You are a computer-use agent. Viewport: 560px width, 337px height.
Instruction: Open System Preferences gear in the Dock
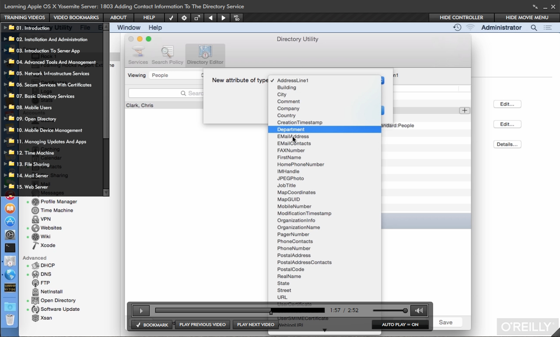pyautogui.click(x=10, y=235)
